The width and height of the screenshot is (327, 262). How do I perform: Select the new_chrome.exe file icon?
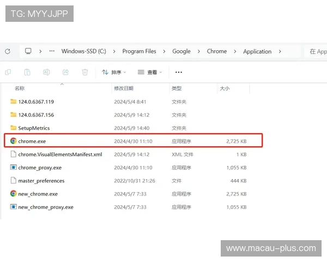[x=14, y=194]
